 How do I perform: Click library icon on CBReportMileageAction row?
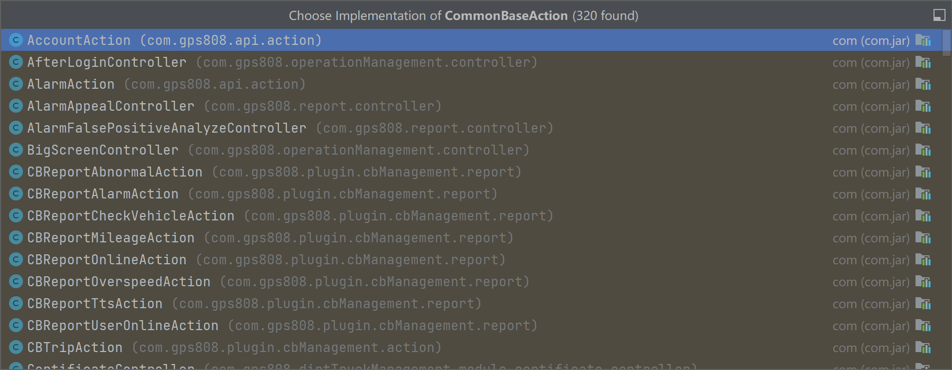pyautogui.click(x=923, y=238)
